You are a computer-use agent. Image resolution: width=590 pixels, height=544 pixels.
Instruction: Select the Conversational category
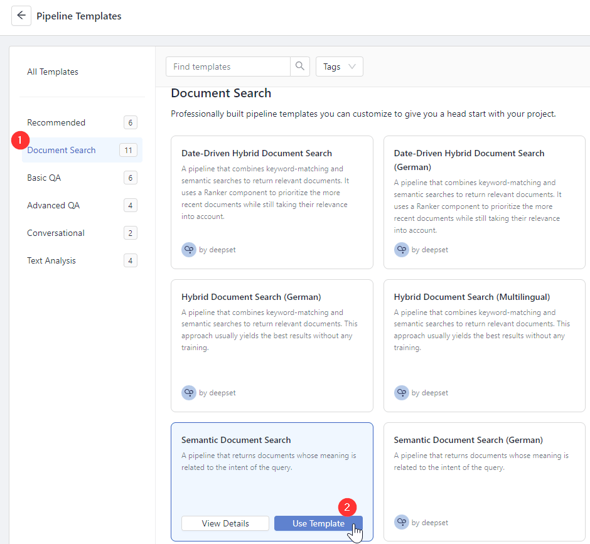coord(55,233)
